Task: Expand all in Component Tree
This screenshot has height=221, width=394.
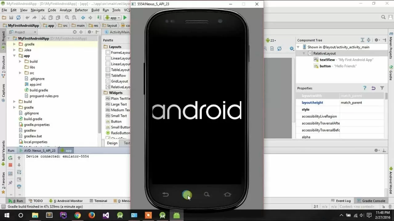Action: 363,40
